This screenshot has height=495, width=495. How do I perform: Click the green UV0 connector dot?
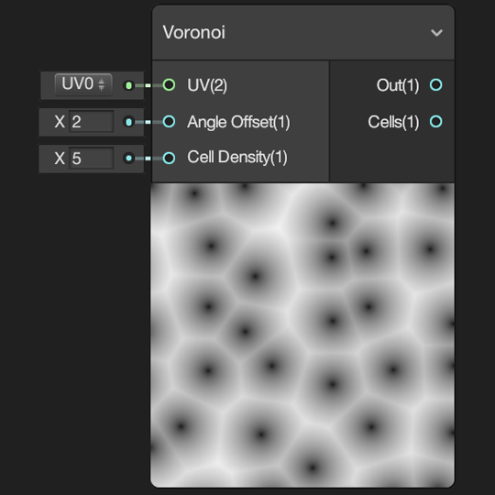pyautogui.click(x=128, y=85)
